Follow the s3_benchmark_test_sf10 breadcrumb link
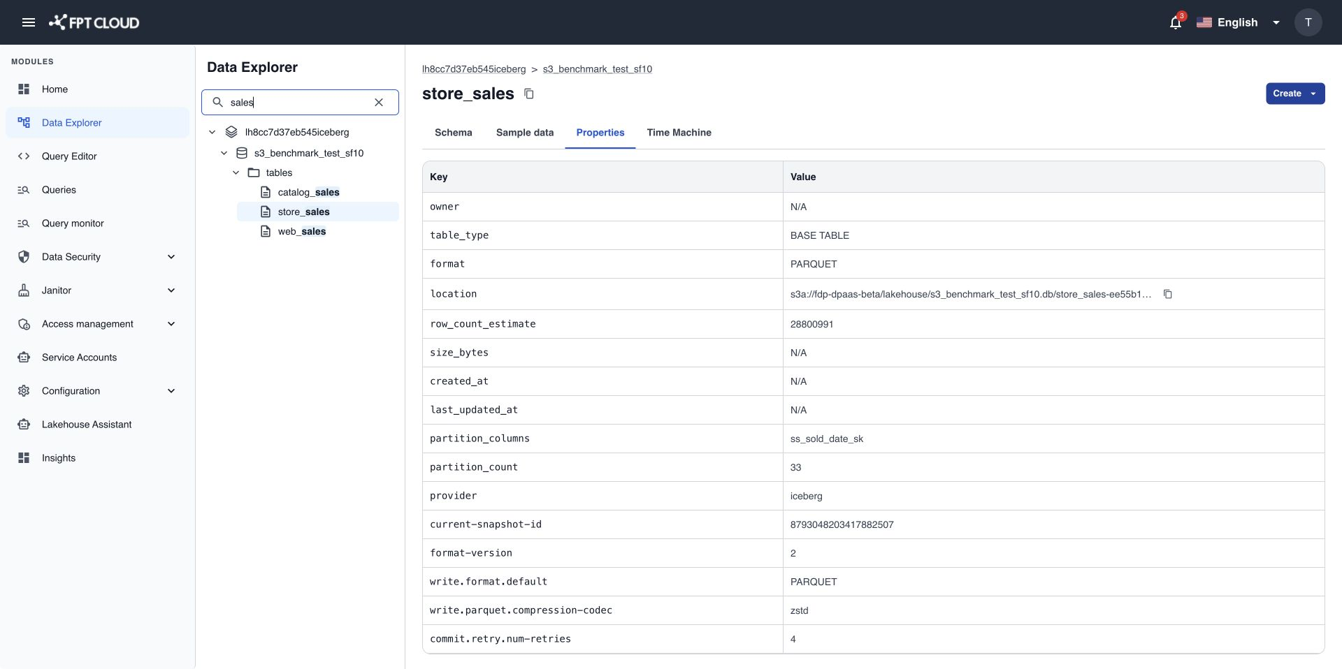 click(x=598, y=69)
